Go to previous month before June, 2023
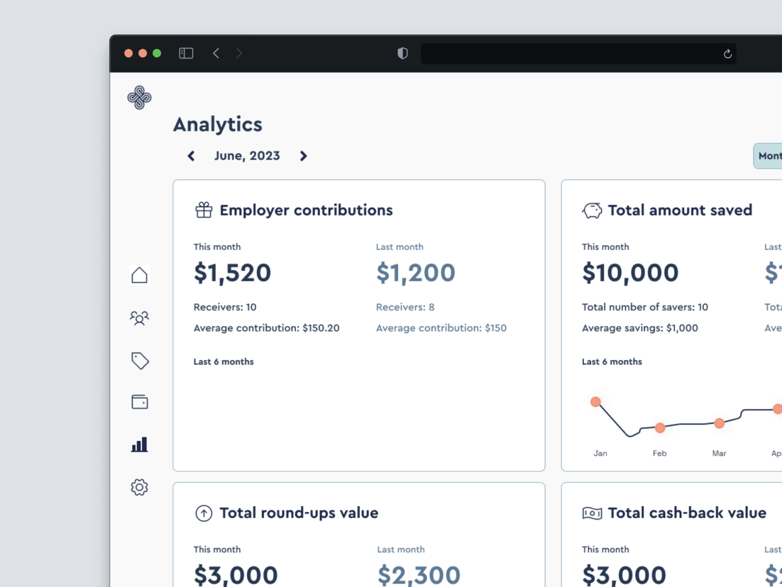Screen dimensions: 782x587 tap(191, 156)
